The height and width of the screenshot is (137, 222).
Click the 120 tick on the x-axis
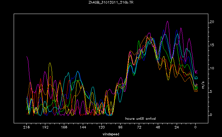tap(101, 128)
